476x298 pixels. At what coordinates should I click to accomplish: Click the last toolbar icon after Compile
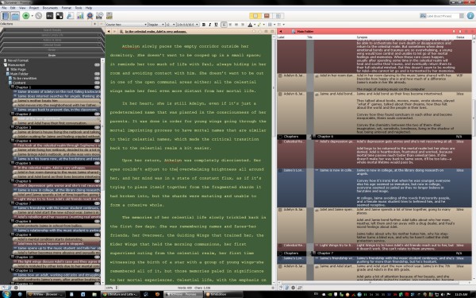click(109, 16)
